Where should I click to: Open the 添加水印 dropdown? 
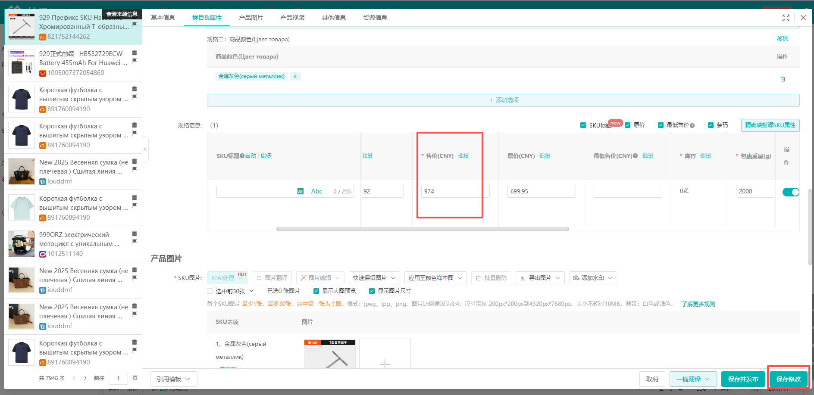point(593,278)
